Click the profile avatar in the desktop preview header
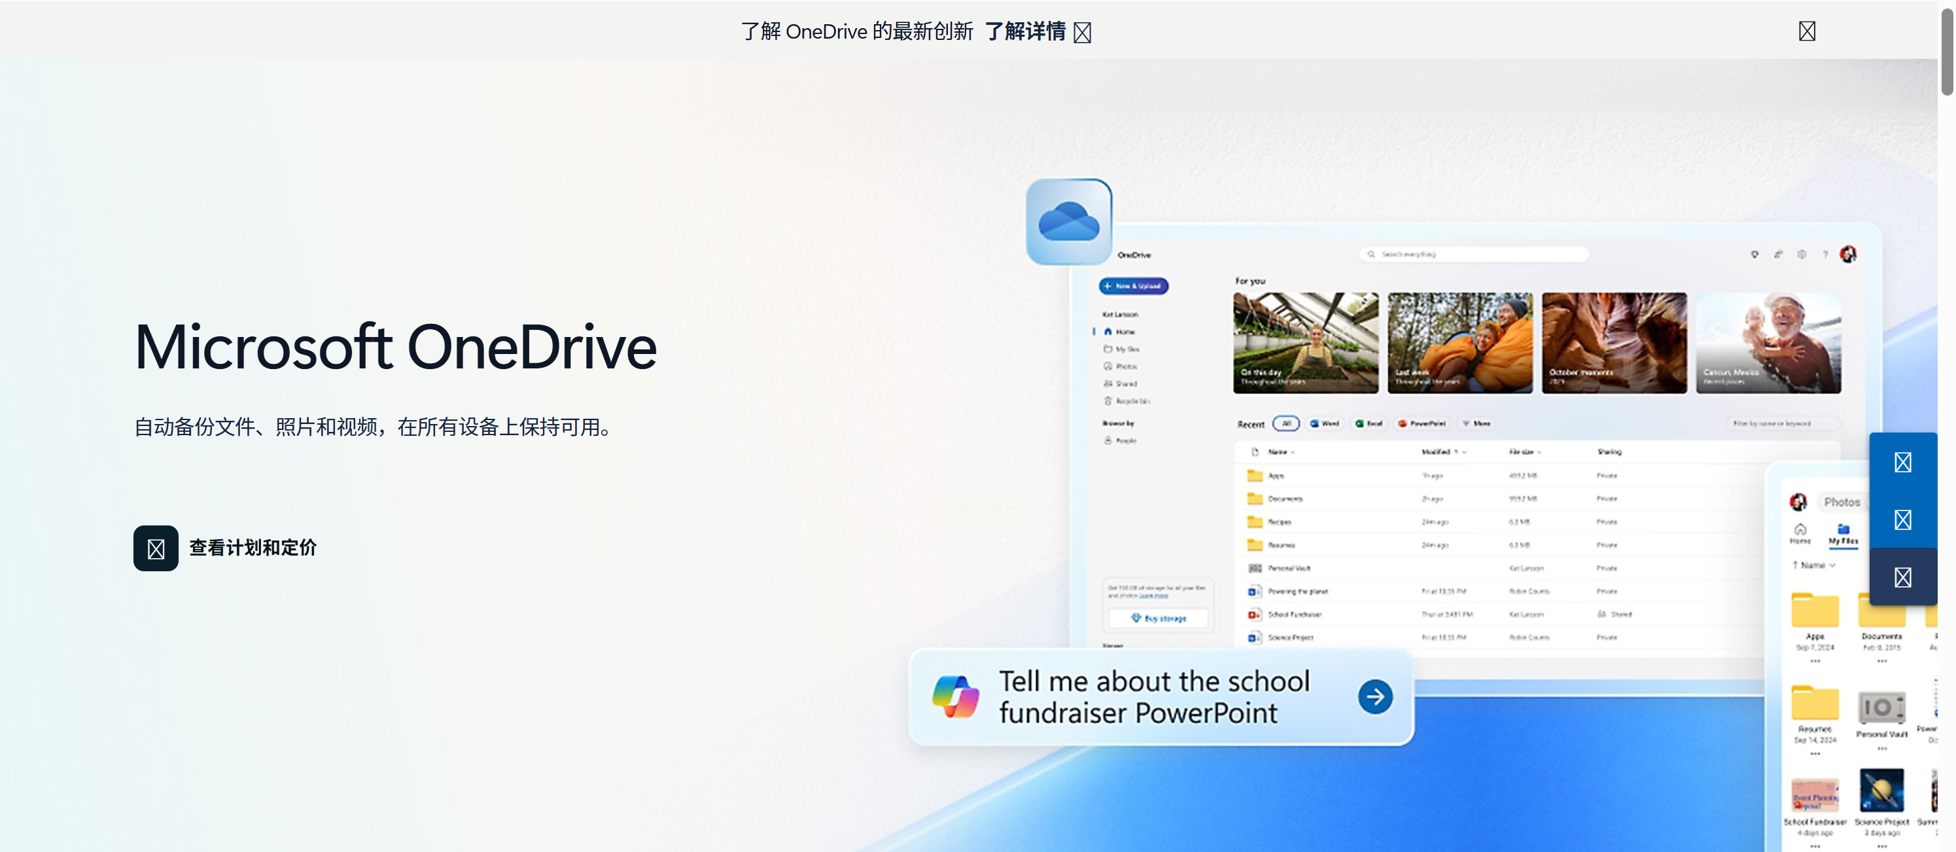Viewport: 1956px width, 852px height. [1848, 255]
